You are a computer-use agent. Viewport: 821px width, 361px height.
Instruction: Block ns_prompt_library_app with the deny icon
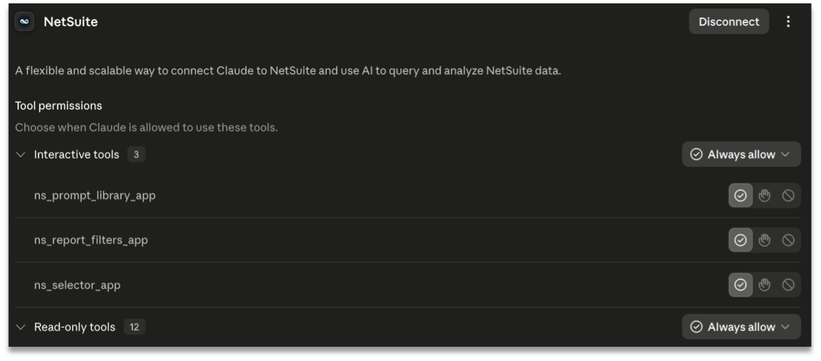coord(788,196)
